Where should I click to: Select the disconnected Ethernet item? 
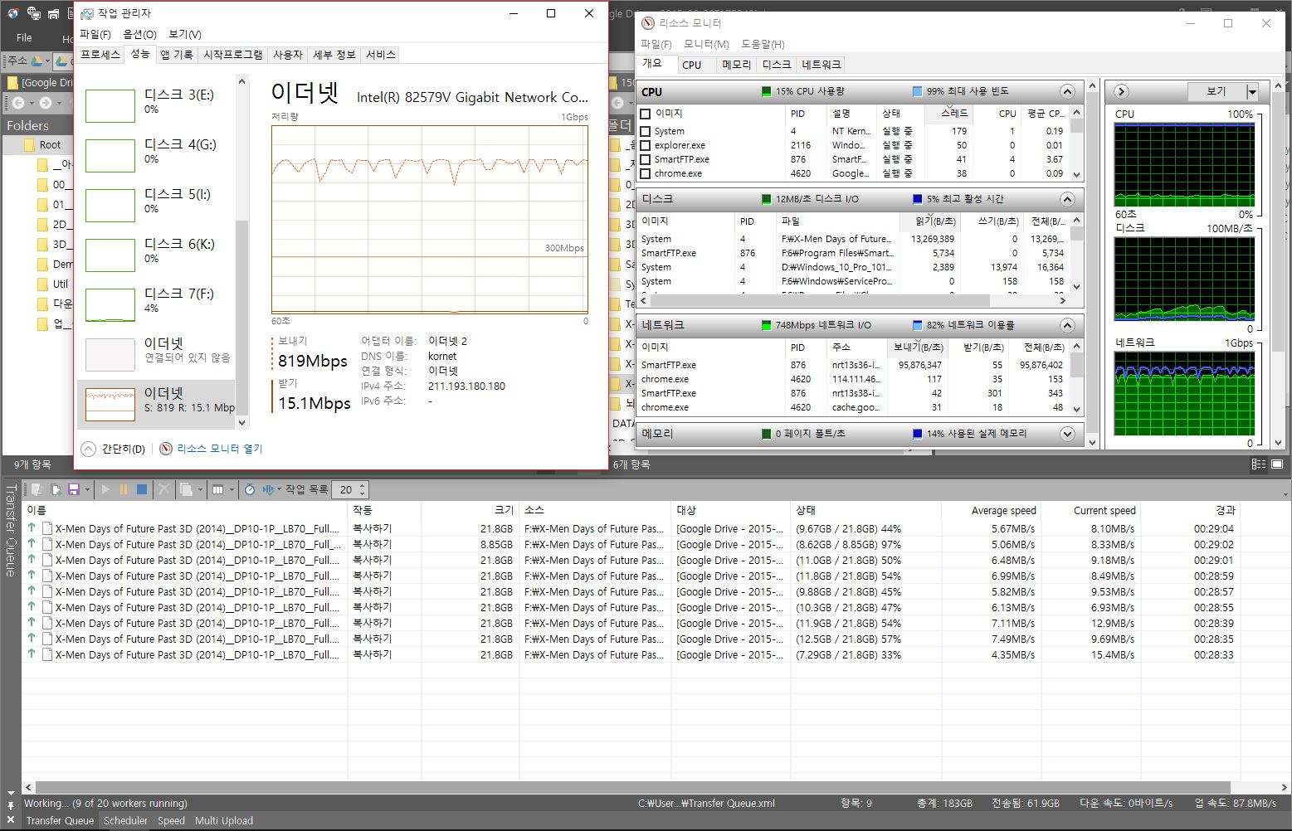tap(156, 354)
